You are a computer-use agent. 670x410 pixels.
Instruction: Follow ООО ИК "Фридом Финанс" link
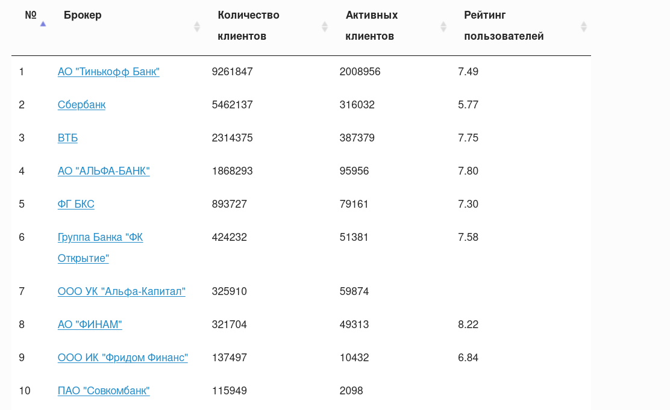pos(123,358)
